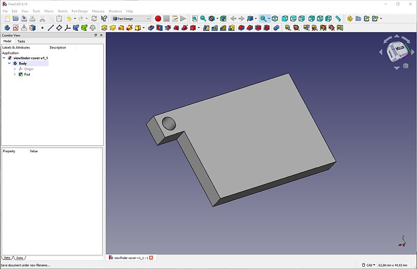
Task: Open the Part Design workbench selector
Action: point(131,19)
